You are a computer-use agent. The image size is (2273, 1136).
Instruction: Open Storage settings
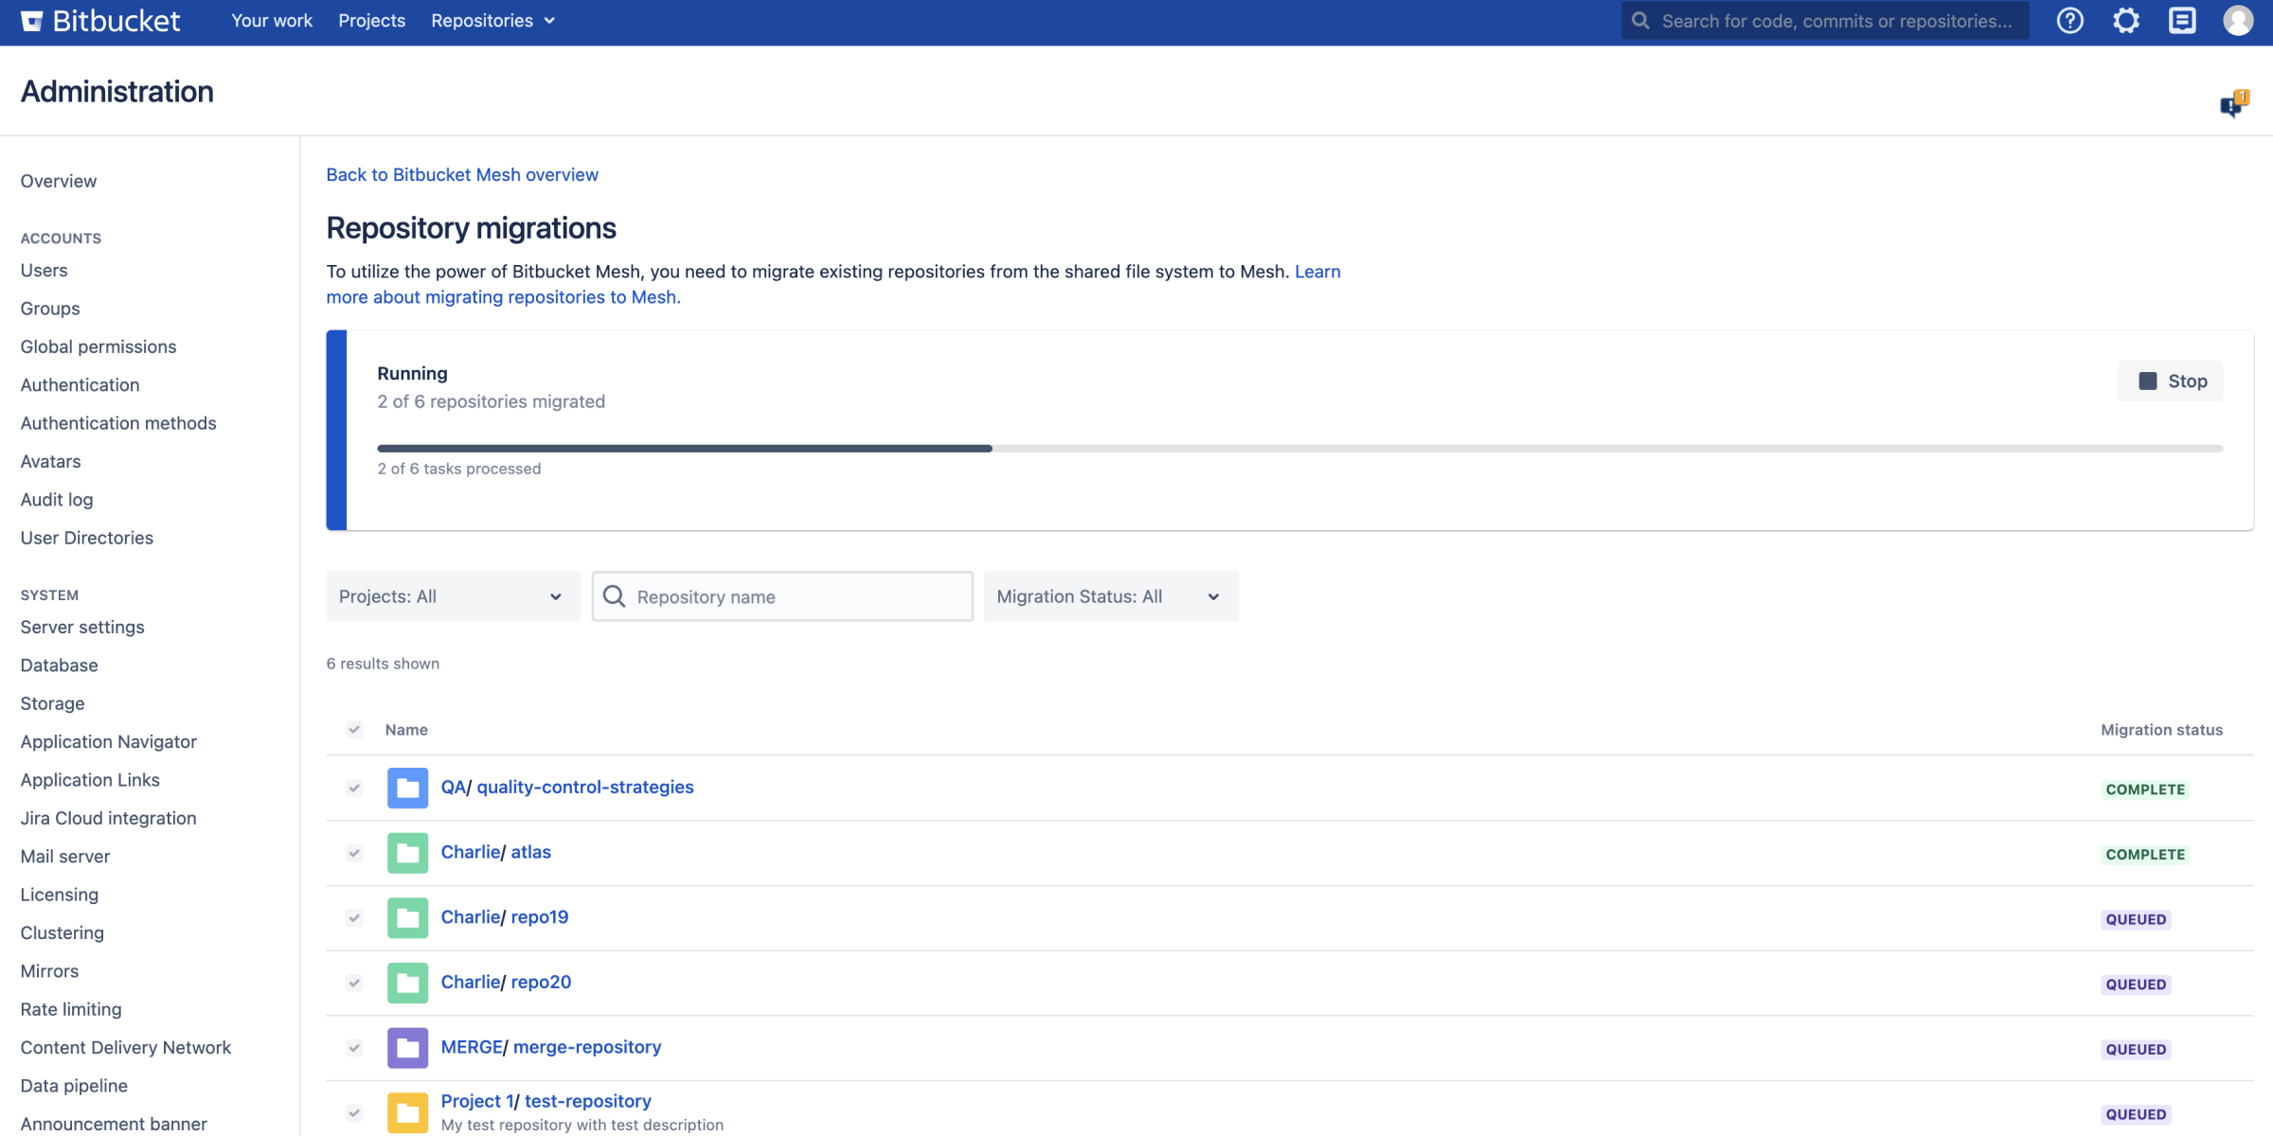pyautogui.click(x=53, y=703)
